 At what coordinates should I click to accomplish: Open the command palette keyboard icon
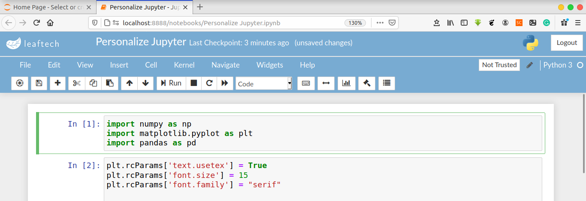306,83
